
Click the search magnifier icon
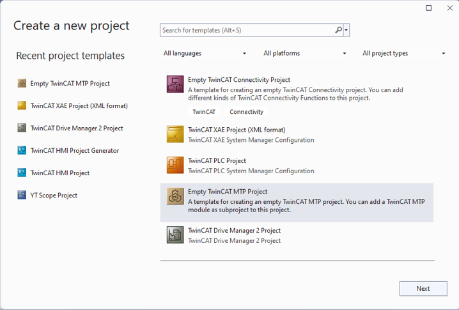tap(338, 30)
